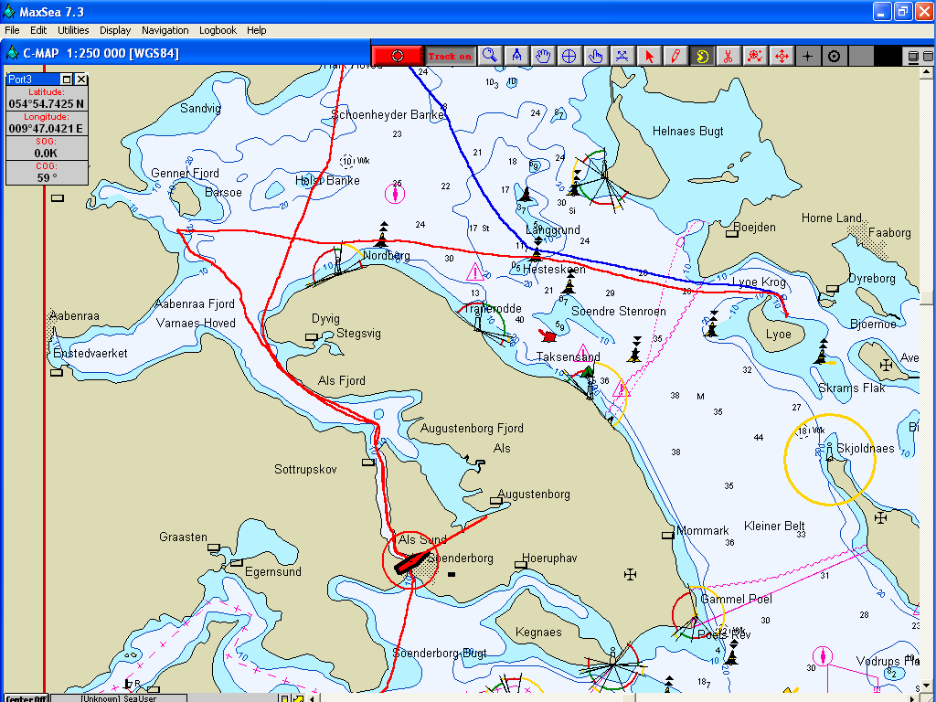
Task: Click the Latitude value 054°54.7425 N
Action: [47, 104]
